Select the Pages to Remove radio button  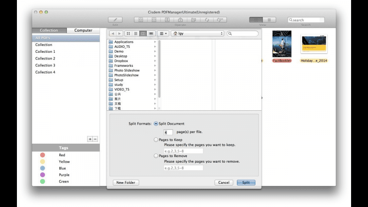coord(156,156)
